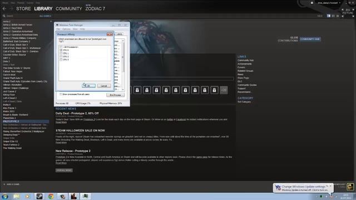Click VIEW ALL NEWS button
This screenshot has height=200, width=356.
click(64, 171)
